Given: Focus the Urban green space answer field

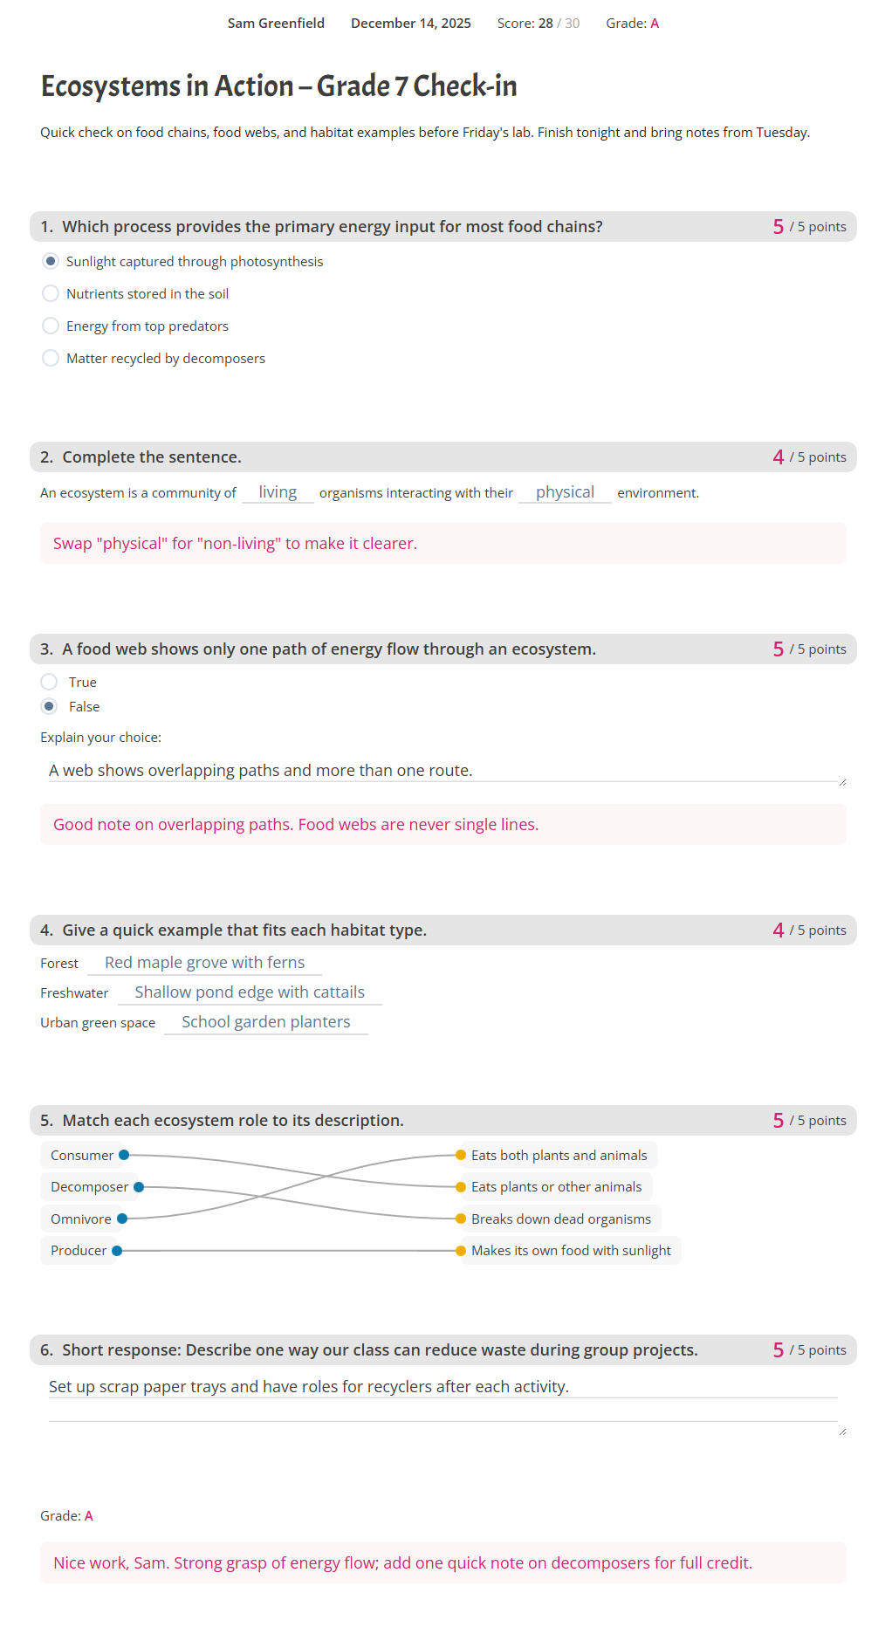Looking at the screenshot, I should [265, 1022].
